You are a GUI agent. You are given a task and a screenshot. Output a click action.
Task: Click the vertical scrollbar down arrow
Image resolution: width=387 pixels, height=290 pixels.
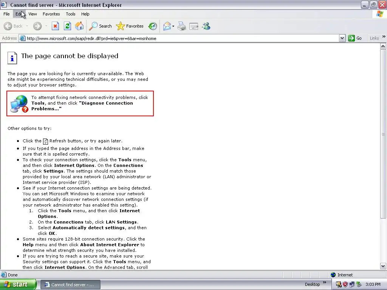[x=383, y=266]
